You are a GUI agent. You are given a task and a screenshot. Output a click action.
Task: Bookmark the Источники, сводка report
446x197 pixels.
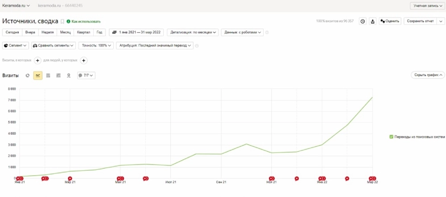[62, 21]
